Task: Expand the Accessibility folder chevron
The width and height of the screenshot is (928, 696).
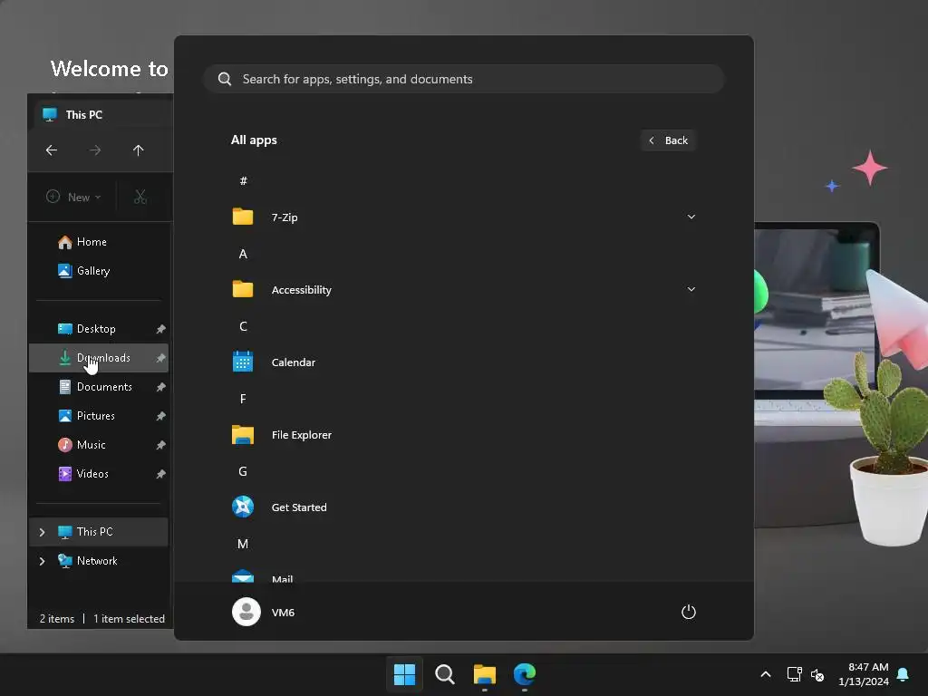Action: pyautogui.click(x=691, y=289)
